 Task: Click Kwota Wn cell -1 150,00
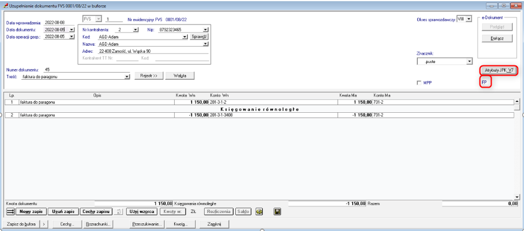pyautogui.click(x=192, y=115)
